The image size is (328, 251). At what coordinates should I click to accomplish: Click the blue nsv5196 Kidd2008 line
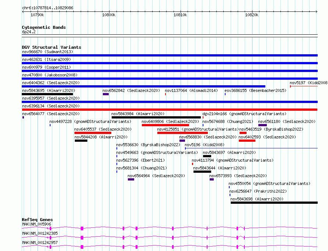pos(251,148)
